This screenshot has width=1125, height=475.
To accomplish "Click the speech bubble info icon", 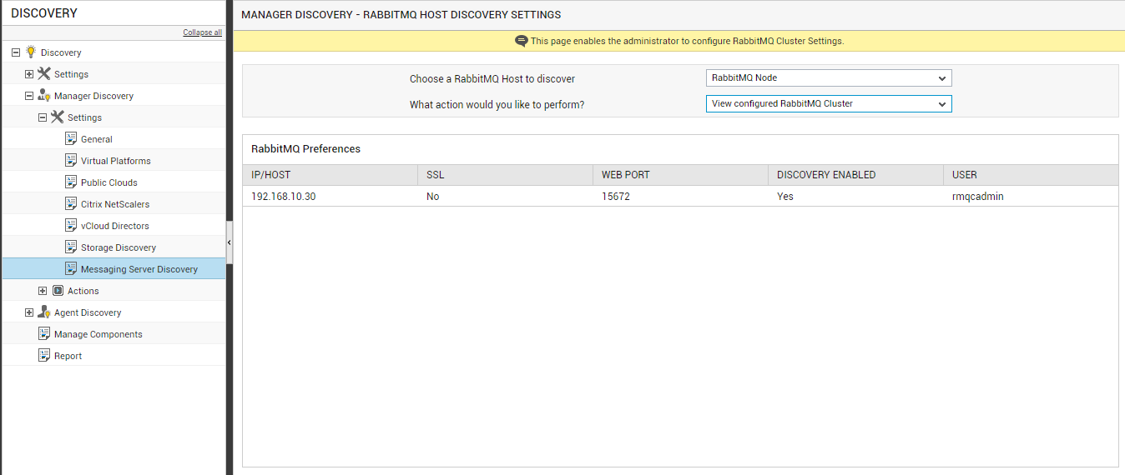I will pyautogui.click(x=522, y=41).
